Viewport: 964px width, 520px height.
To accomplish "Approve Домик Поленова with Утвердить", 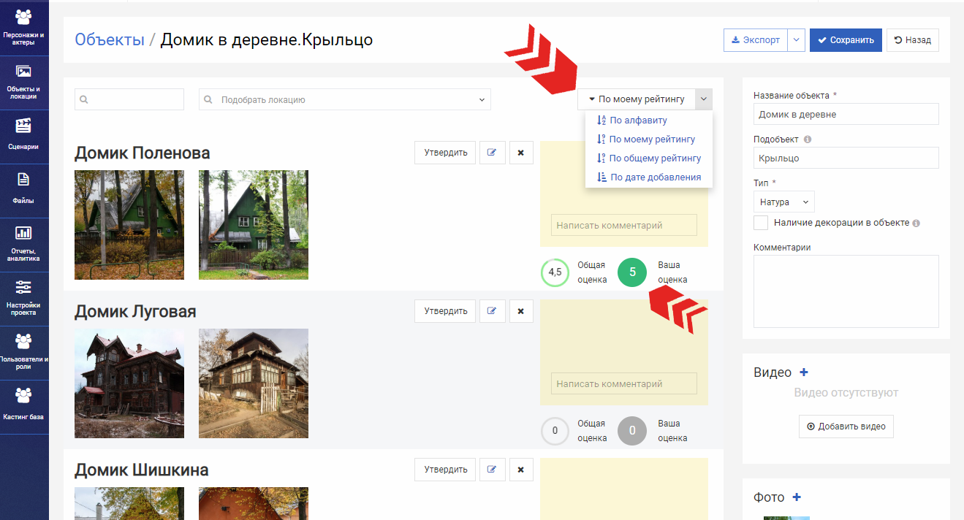I will tap(445, 153).
